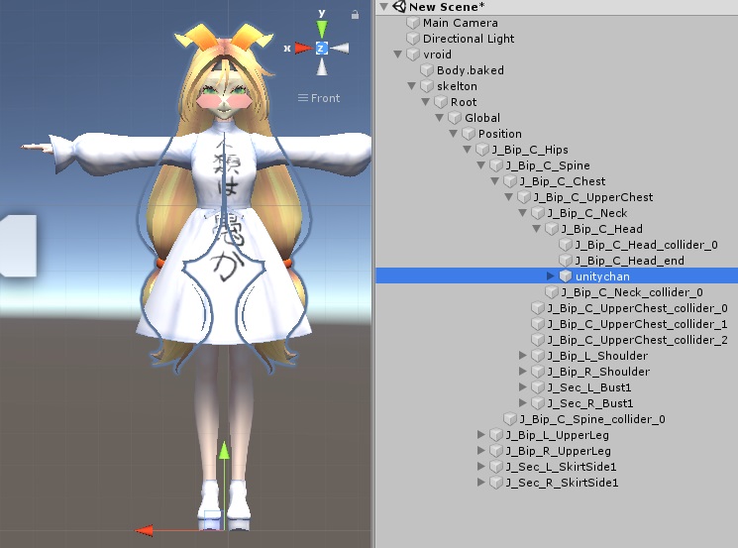Expand the J_Sec_R_SkirtSide1 arrow
Viewport: 738px width, 548px height.
481,483
